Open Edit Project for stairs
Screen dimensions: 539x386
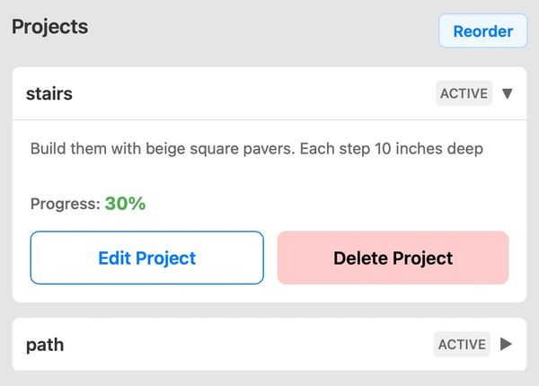[146, 258]
